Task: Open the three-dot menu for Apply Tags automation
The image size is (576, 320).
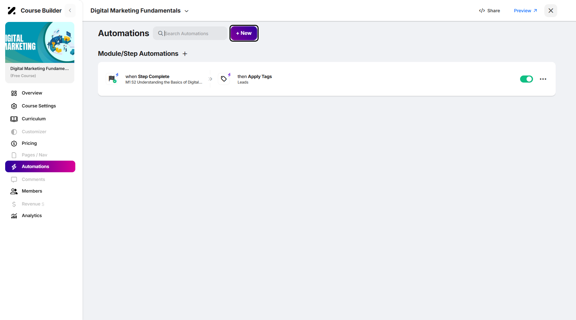Action: point(543,79)
